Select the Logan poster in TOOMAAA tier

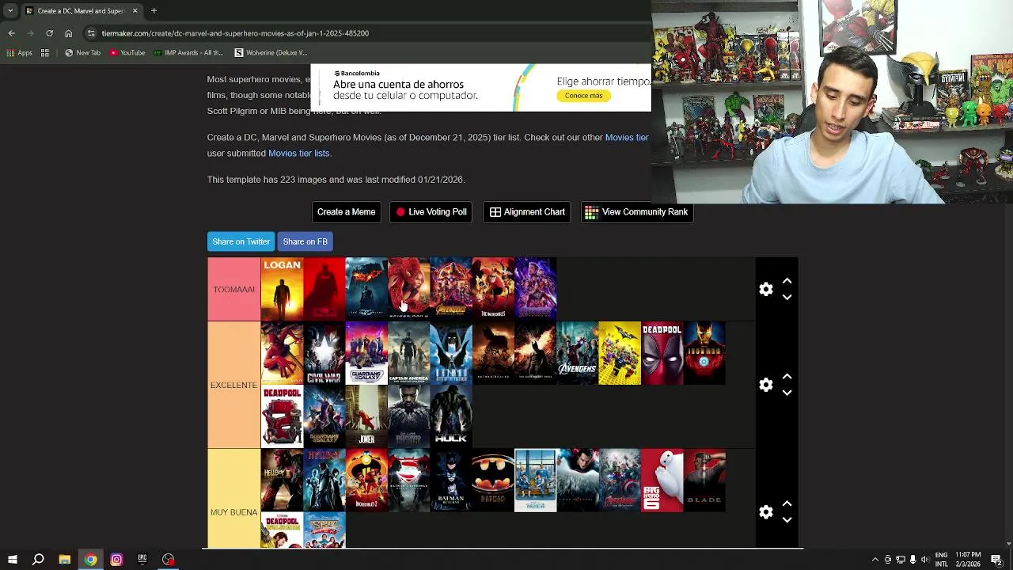click(282, 289)
